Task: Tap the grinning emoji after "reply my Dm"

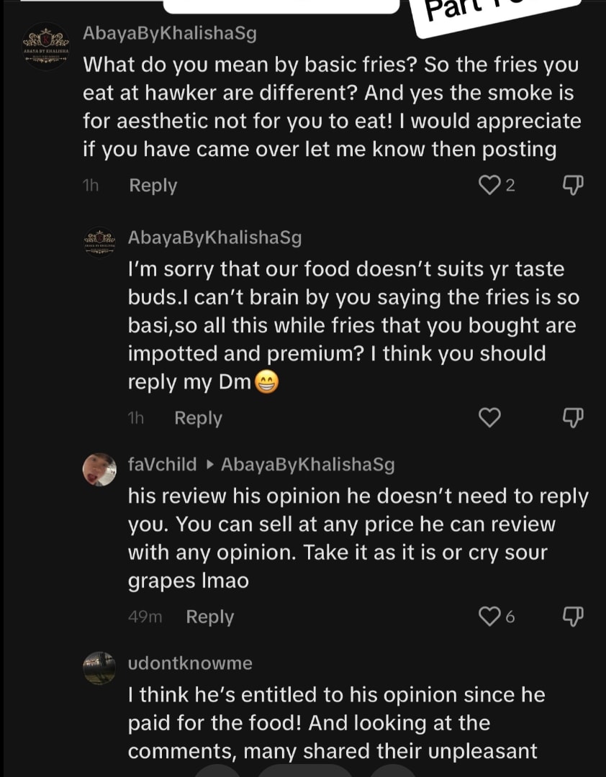Action: [x=266, y=383]
